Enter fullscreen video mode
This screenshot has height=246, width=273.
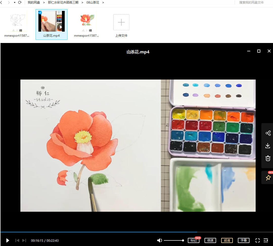point(258,240)
